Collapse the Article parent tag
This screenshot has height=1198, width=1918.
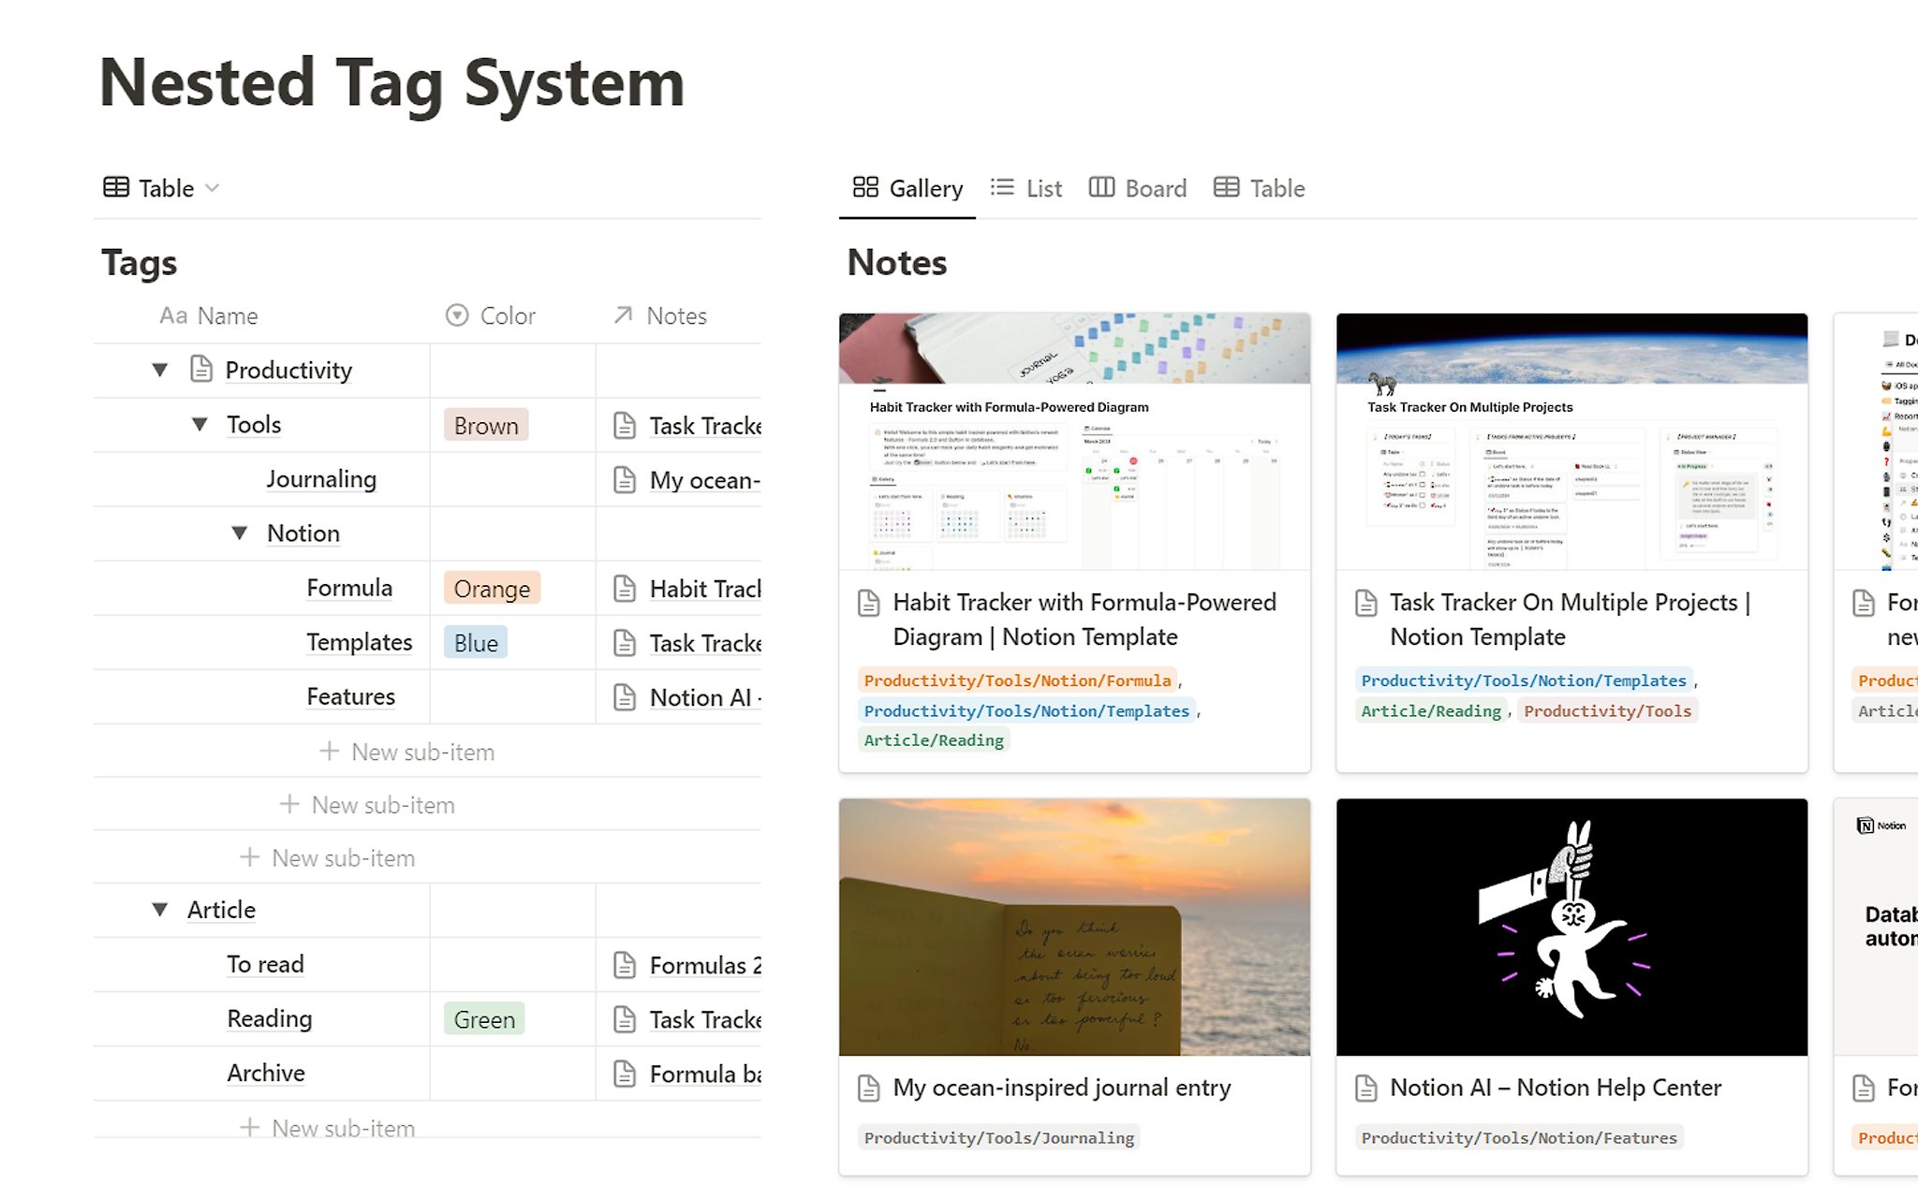click(160, 910)
